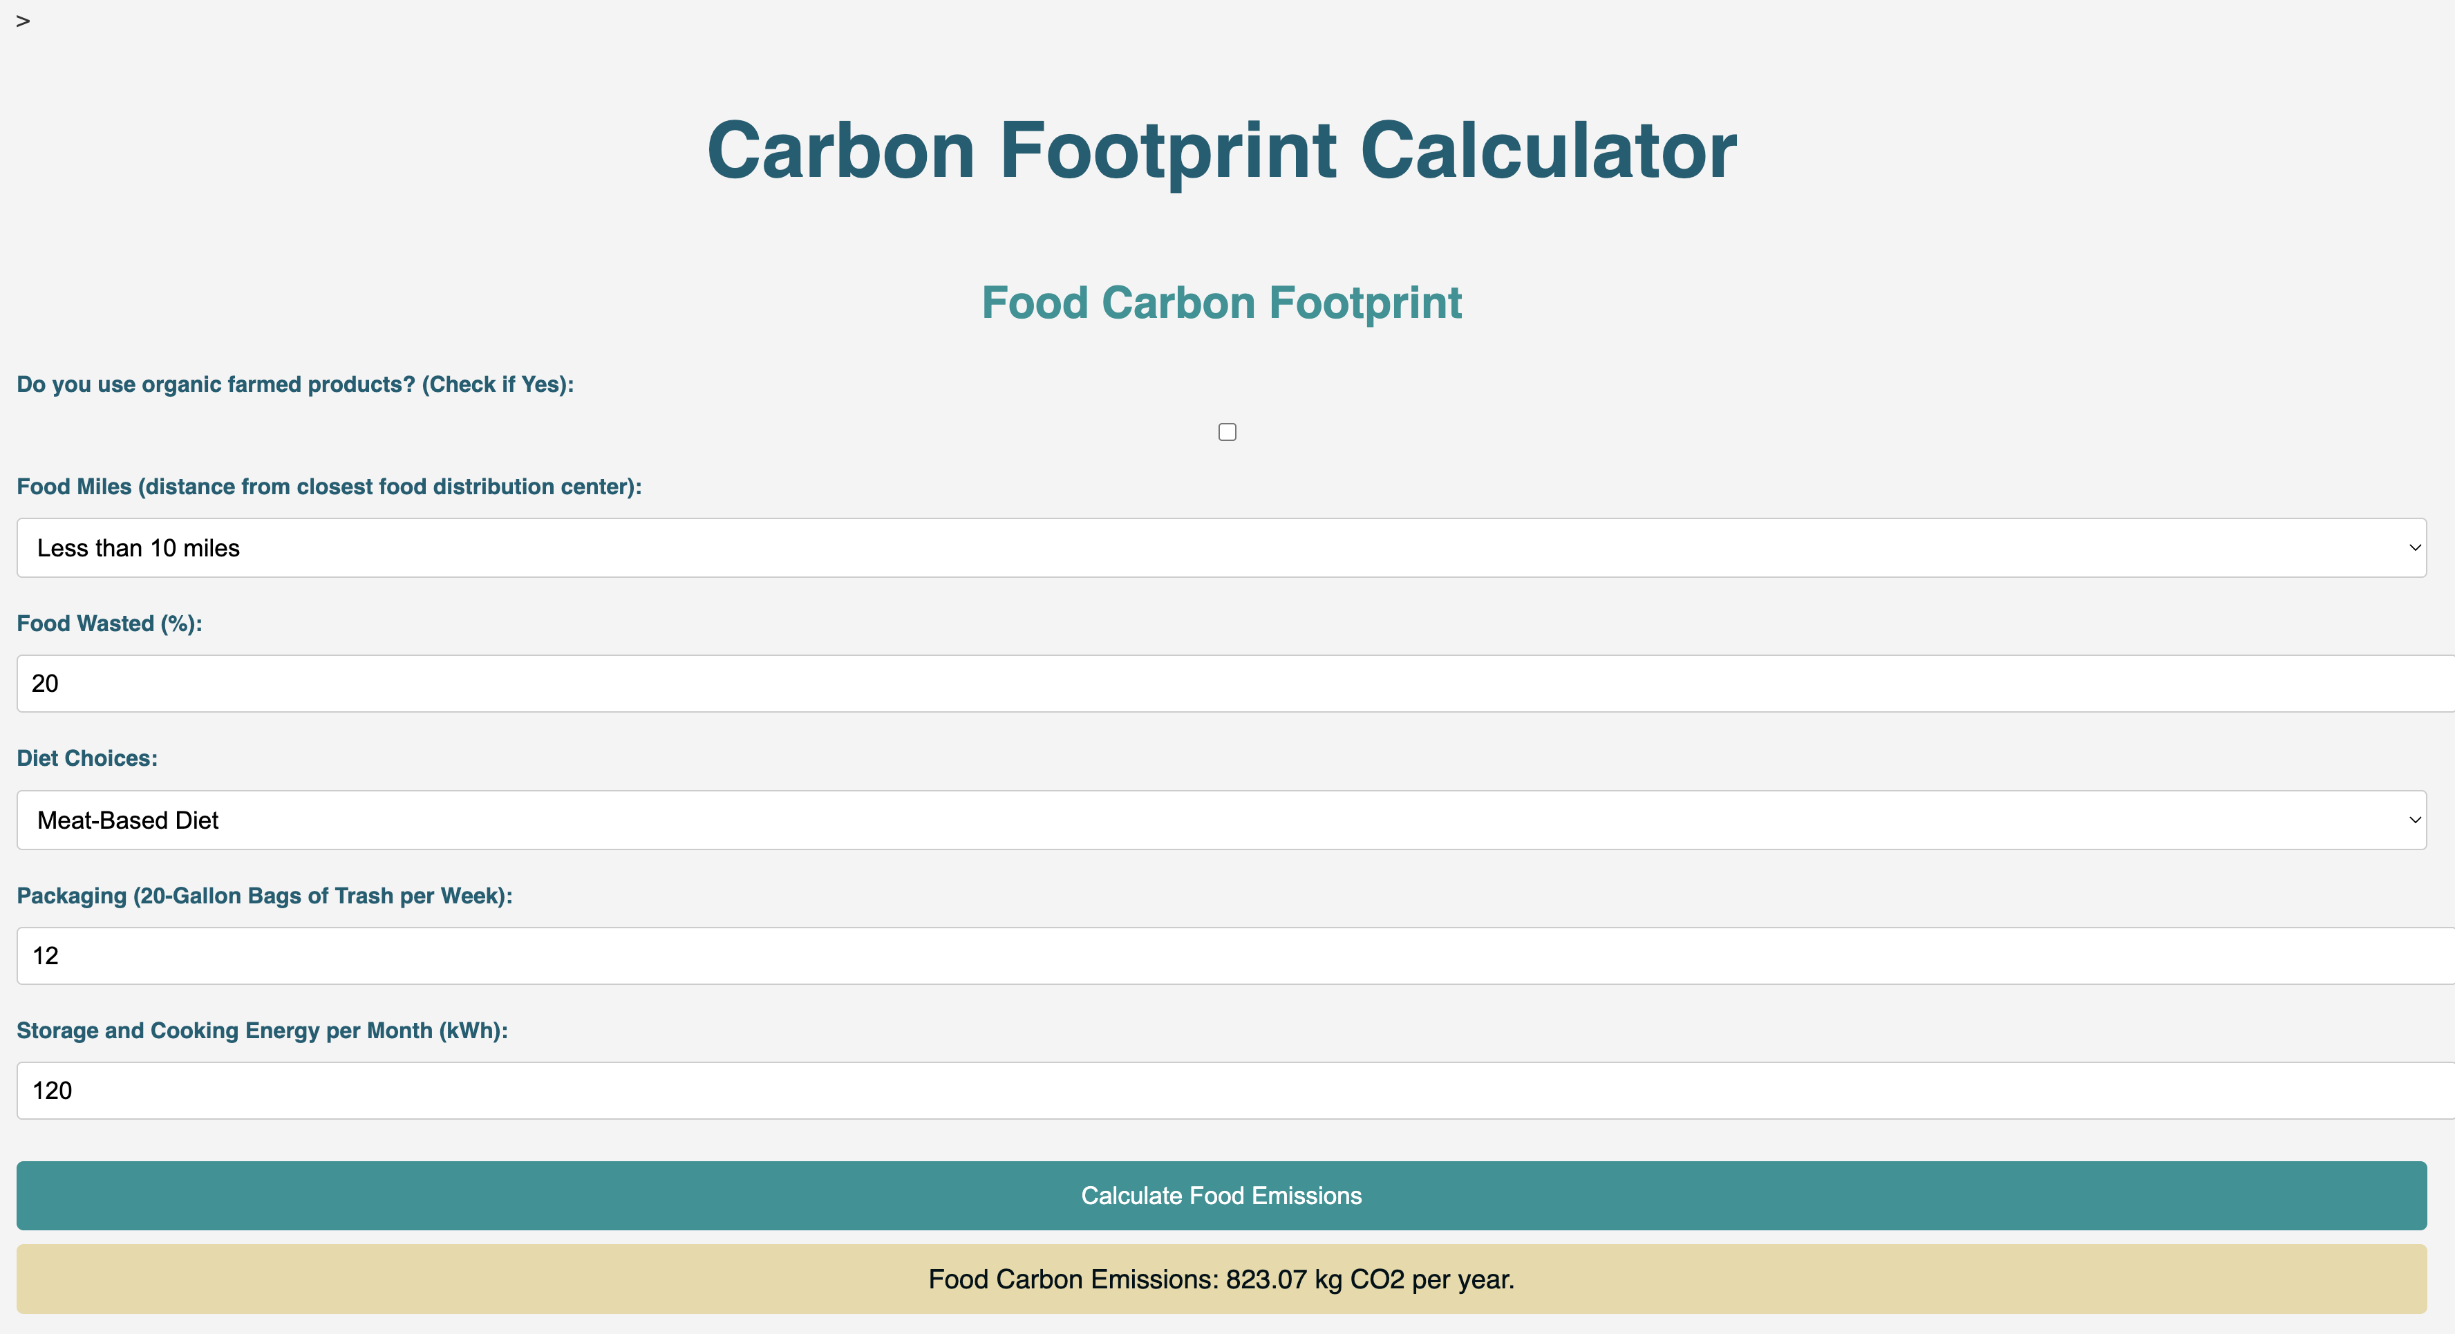
Task: Click the Food Miles distance label
Action: coord(329,486)
